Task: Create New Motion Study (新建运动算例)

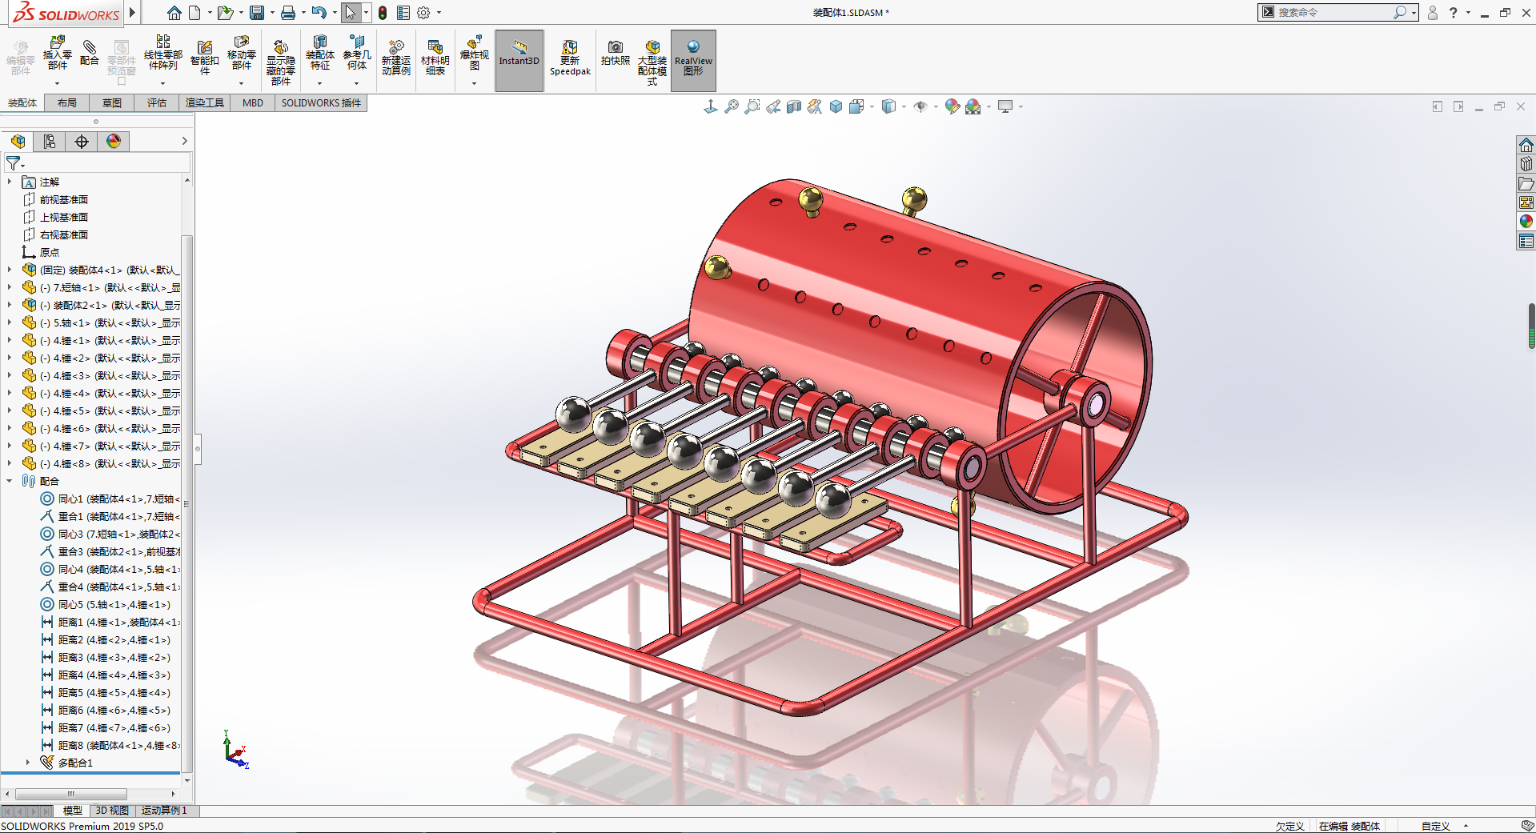Action: 395,58
